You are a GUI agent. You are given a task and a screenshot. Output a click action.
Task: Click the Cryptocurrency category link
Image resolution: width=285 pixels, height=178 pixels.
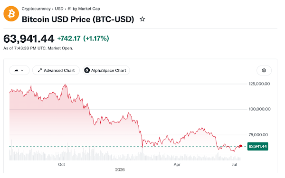point(36,9)
